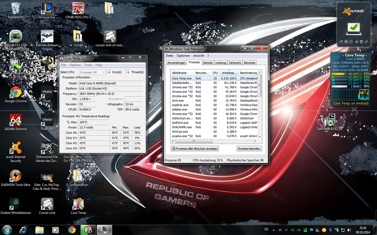Click Core Temp on Android link
The width and height of the screenshot is (377, 235).
tap(351, 103)
